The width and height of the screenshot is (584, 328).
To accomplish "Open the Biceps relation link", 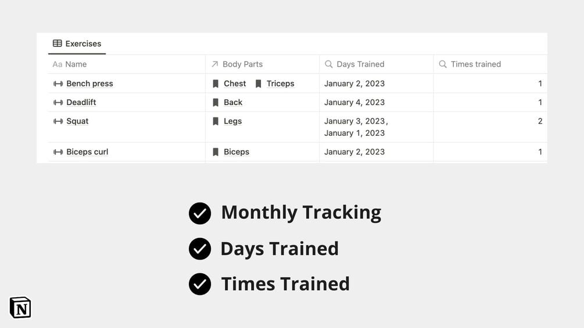I will coord(237,152).
